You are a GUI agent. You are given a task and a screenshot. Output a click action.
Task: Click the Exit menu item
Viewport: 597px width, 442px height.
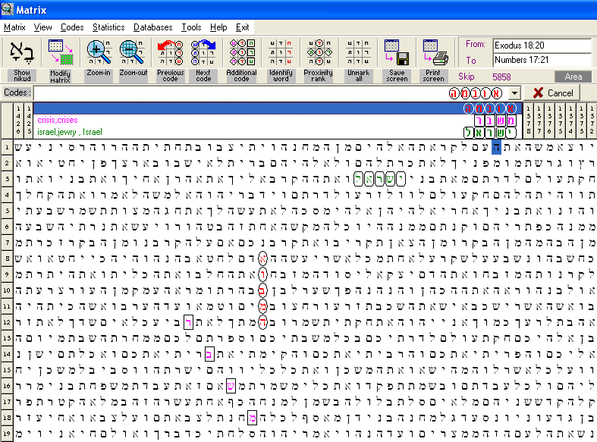[242, 27]
